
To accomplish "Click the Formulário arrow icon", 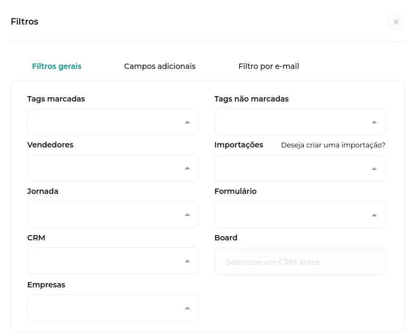I will [374, 215].
